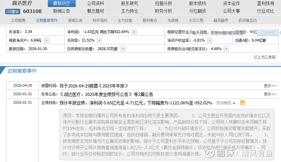Open the 行业对比 section
Viewport: 281px width, 162px height.
[266, 11]
